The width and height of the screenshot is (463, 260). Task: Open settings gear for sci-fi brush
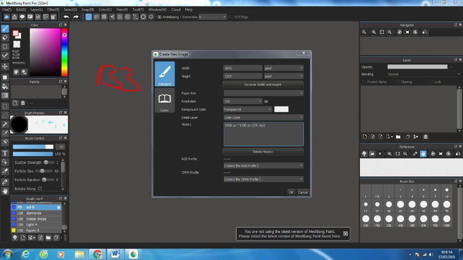pos(58,208)
